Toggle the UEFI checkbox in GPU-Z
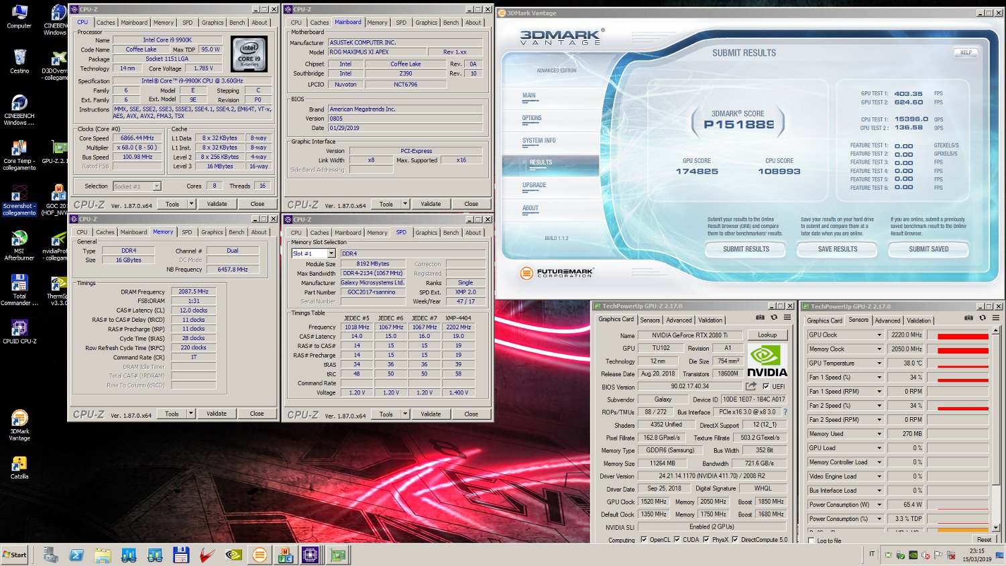Screen dimensions: 1006x566 coord(766,386)
